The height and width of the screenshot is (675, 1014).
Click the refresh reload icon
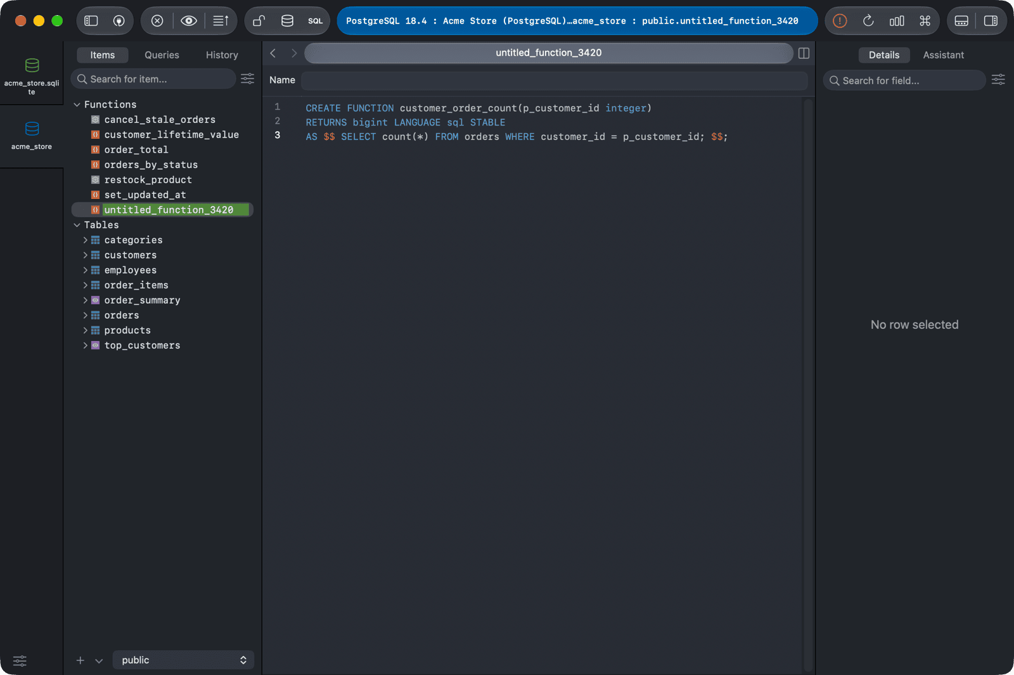[x=868, y=21]
